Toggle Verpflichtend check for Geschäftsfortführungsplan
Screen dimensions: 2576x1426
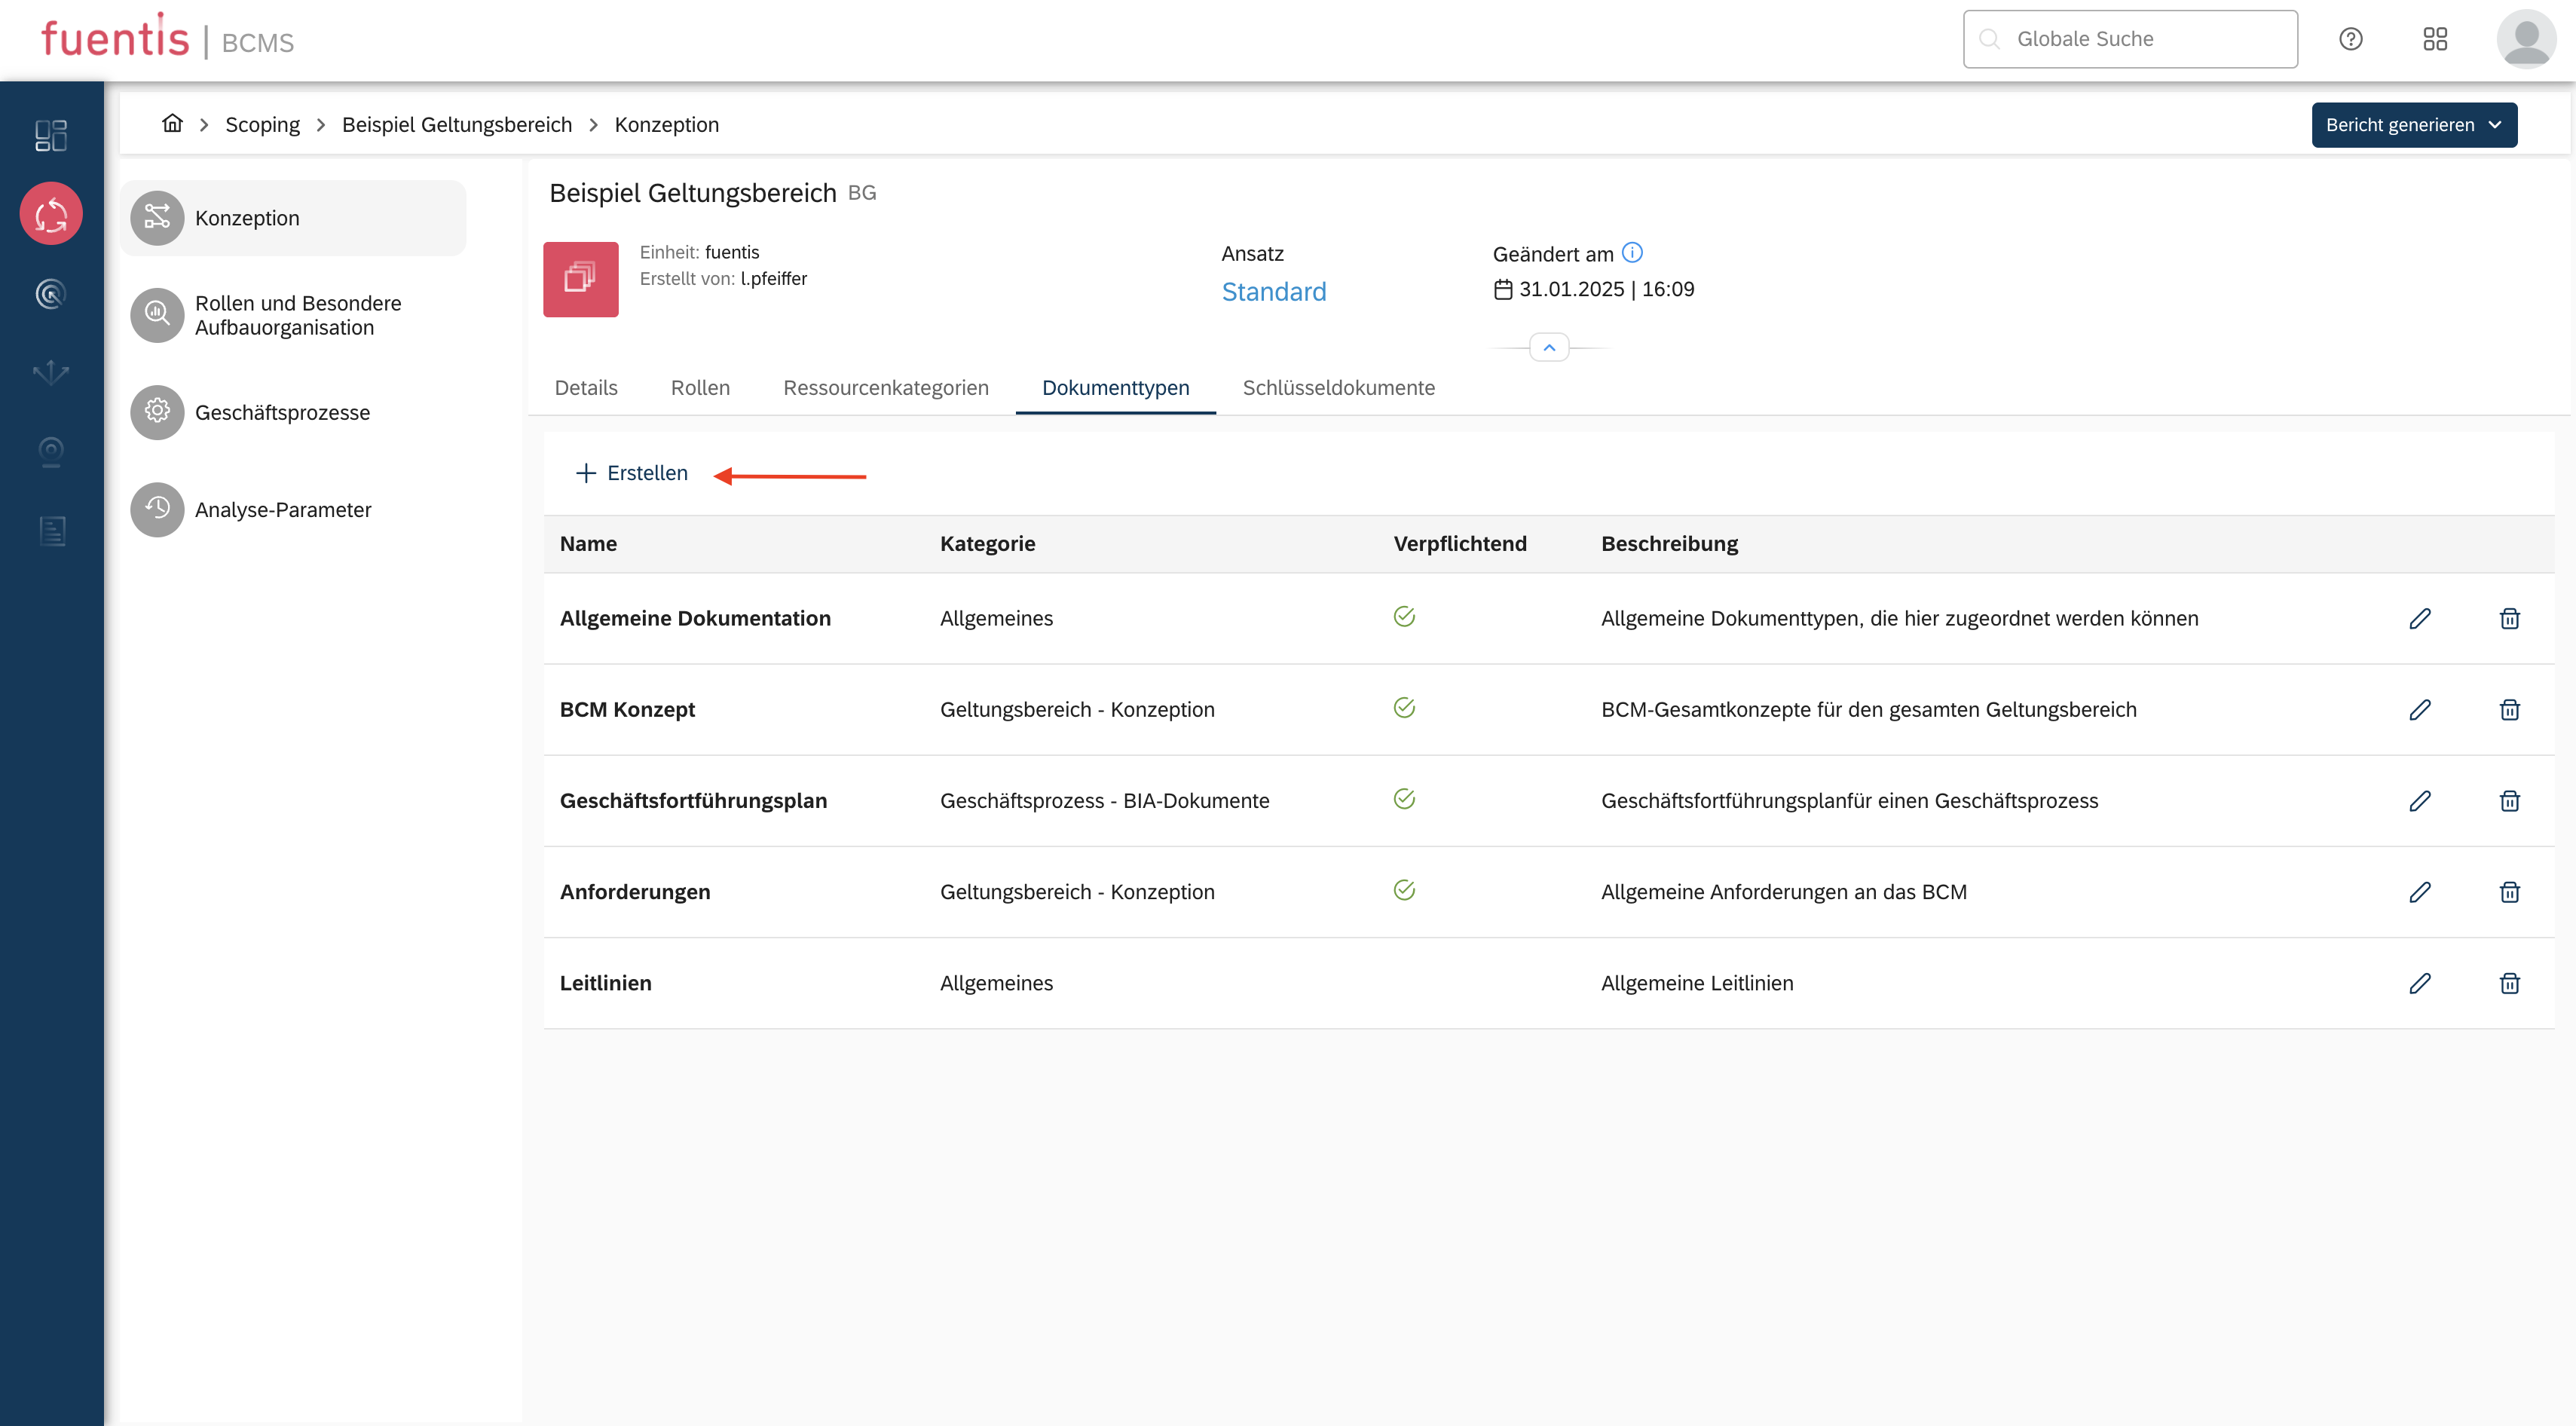(1404, 799)
